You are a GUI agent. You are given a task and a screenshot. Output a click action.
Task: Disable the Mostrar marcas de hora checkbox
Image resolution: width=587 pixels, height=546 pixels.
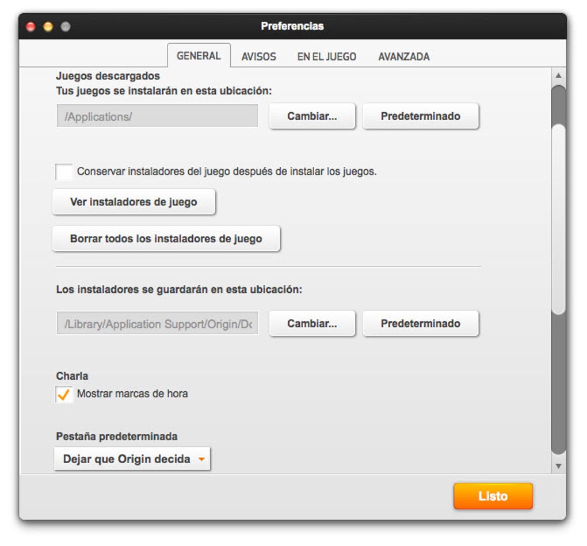tap(64, 394)
